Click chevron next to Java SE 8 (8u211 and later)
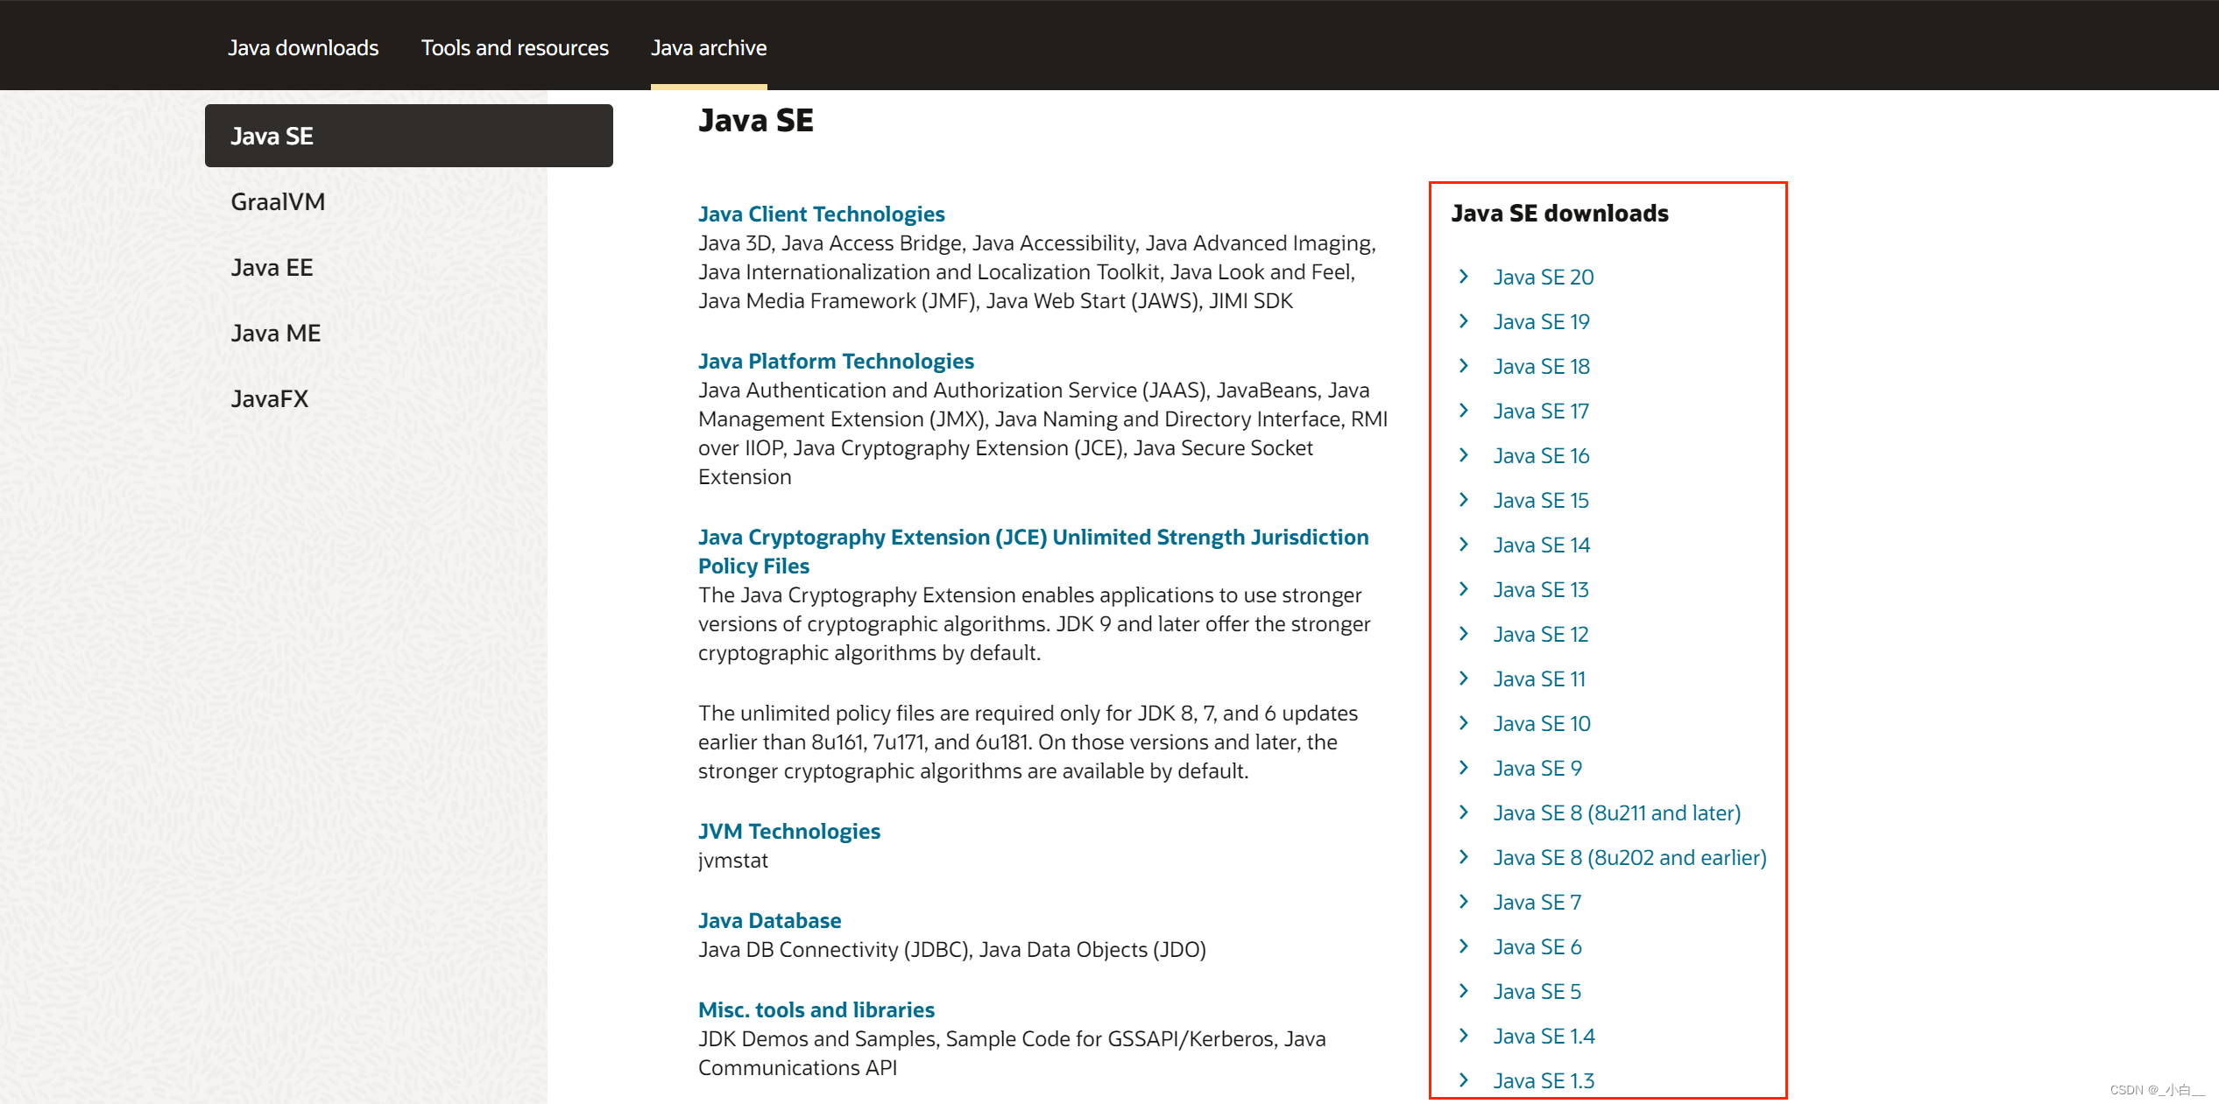Image resolution: width=2219 pixels, height=1104 pixels. click(1463, 812)
